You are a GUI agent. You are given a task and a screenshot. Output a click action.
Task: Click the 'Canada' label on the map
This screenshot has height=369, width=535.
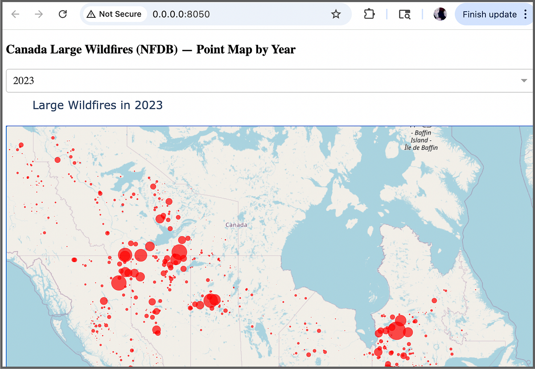[236, 225]
